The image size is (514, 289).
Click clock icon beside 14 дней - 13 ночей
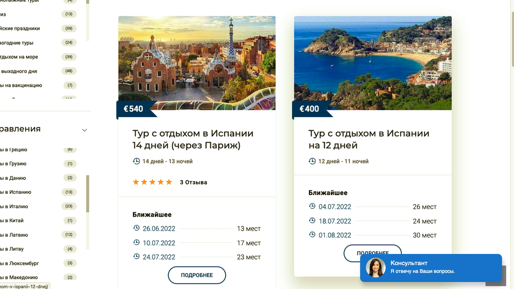click(x=136, y=161)
